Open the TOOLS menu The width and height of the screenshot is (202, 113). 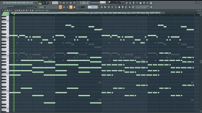click(28, 3)
